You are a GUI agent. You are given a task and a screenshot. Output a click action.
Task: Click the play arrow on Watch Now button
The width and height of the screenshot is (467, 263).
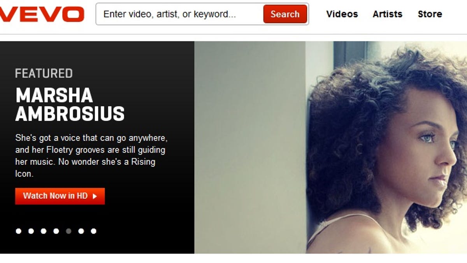(x=95, y=196)
